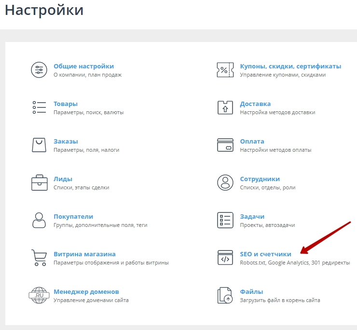Click the user circle icon for Сотрудники
357x330 pixels.
225,183
